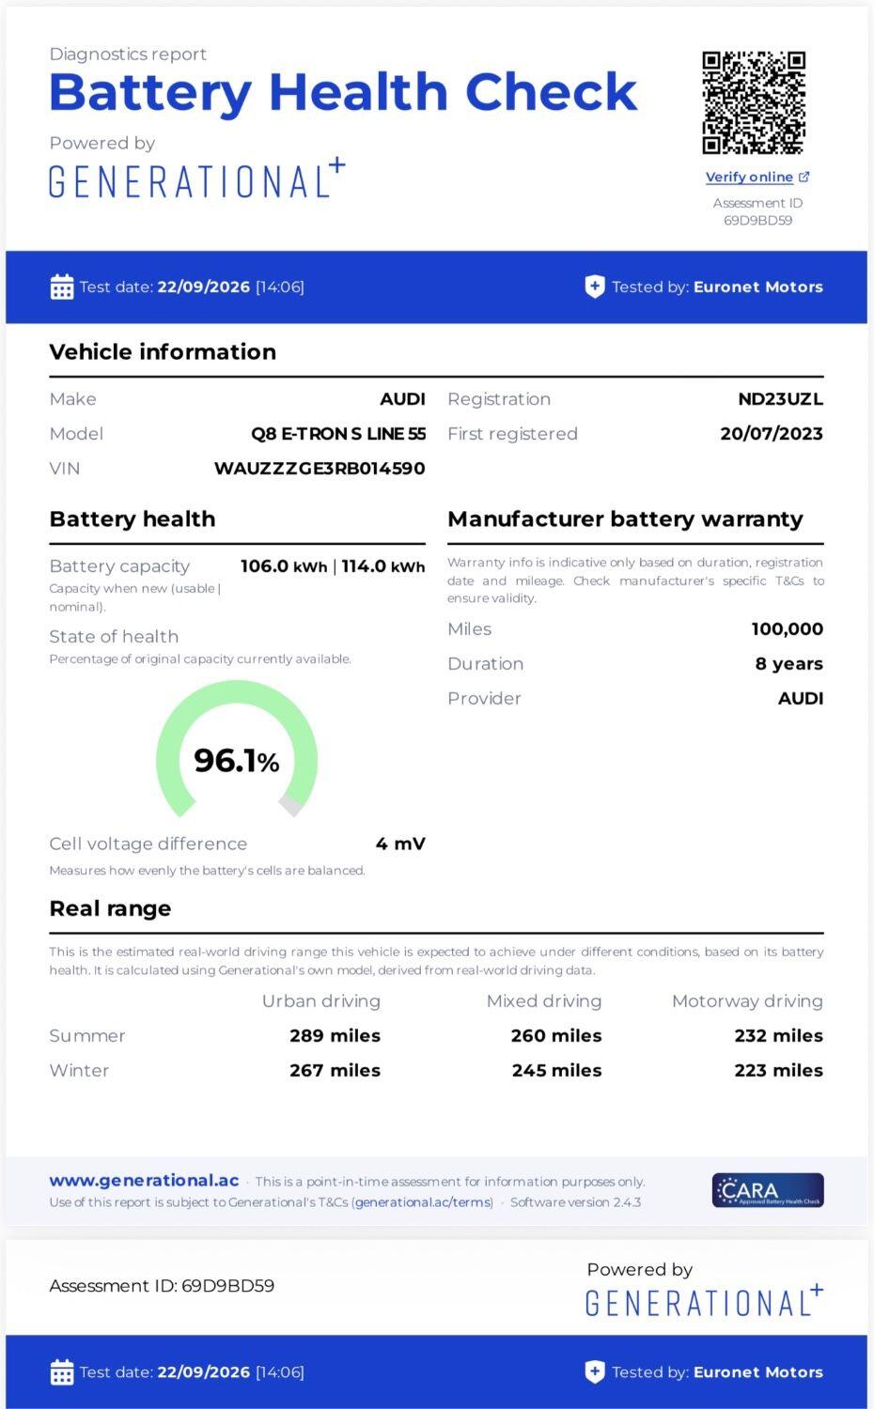Select summer mixed range 260 miles

tap(556, 1036)
